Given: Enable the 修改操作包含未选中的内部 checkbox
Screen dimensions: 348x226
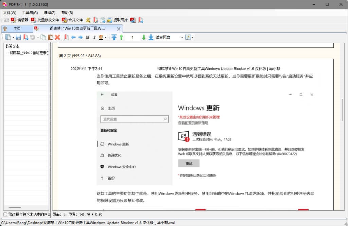Looking at the screenshot, I should coord(5,214).
